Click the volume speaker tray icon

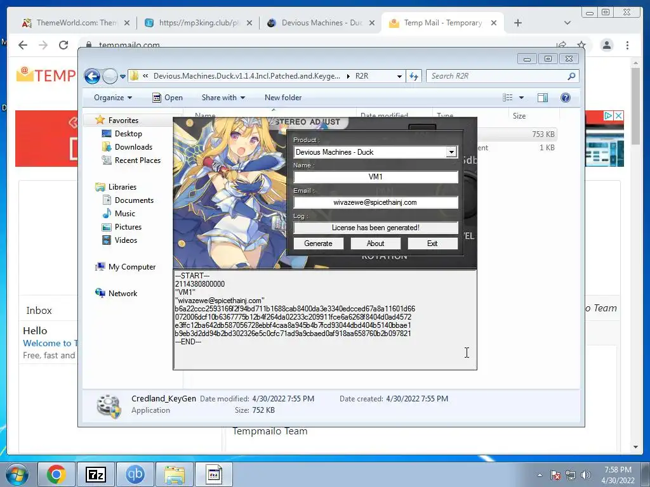(586, 475)
